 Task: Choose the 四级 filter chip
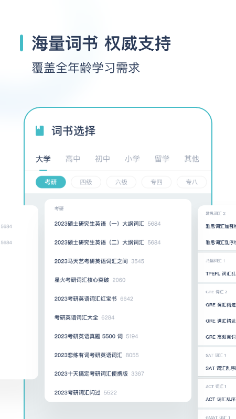pos(86,182)
